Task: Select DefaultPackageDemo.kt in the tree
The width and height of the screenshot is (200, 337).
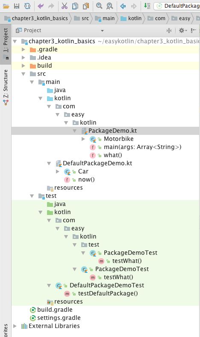Action: (x=94, y=163)
